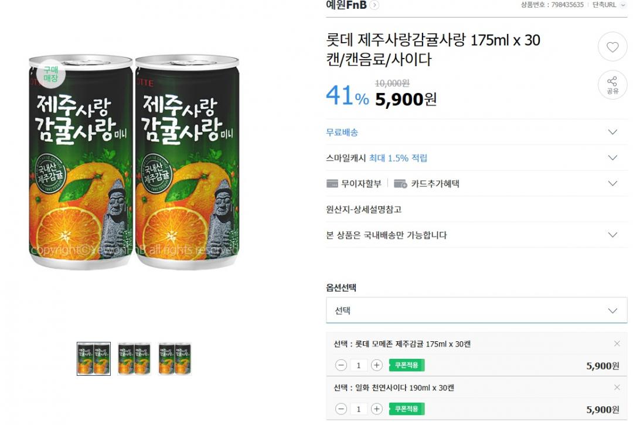633x425 pixels.
Task: Decrease quantity of 일화 천연사이다
Action: [x=341, y=409]
